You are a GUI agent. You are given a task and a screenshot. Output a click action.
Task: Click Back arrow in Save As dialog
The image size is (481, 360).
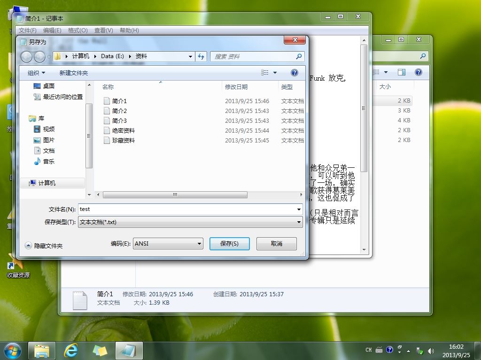coord(26,56)
